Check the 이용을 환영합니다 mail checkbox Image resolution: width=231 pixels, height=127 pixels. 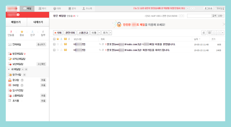tap(54, 44)
